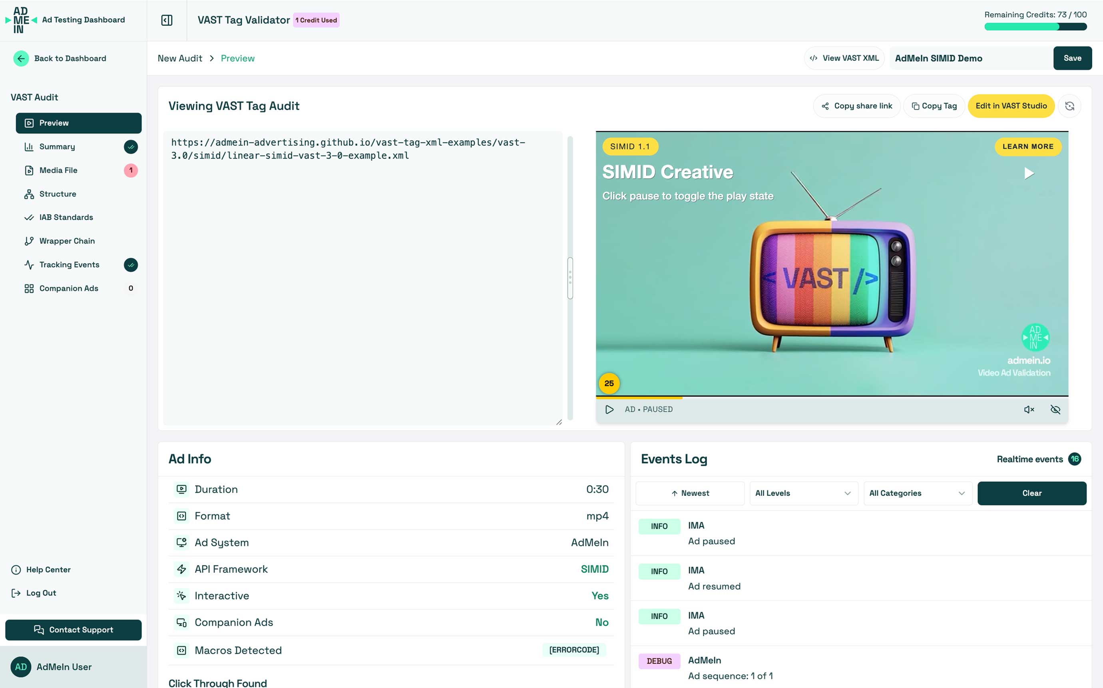Save the audit with the Save button
This screenshot has height=688, width=1103.
click(x=1072, y=58)
